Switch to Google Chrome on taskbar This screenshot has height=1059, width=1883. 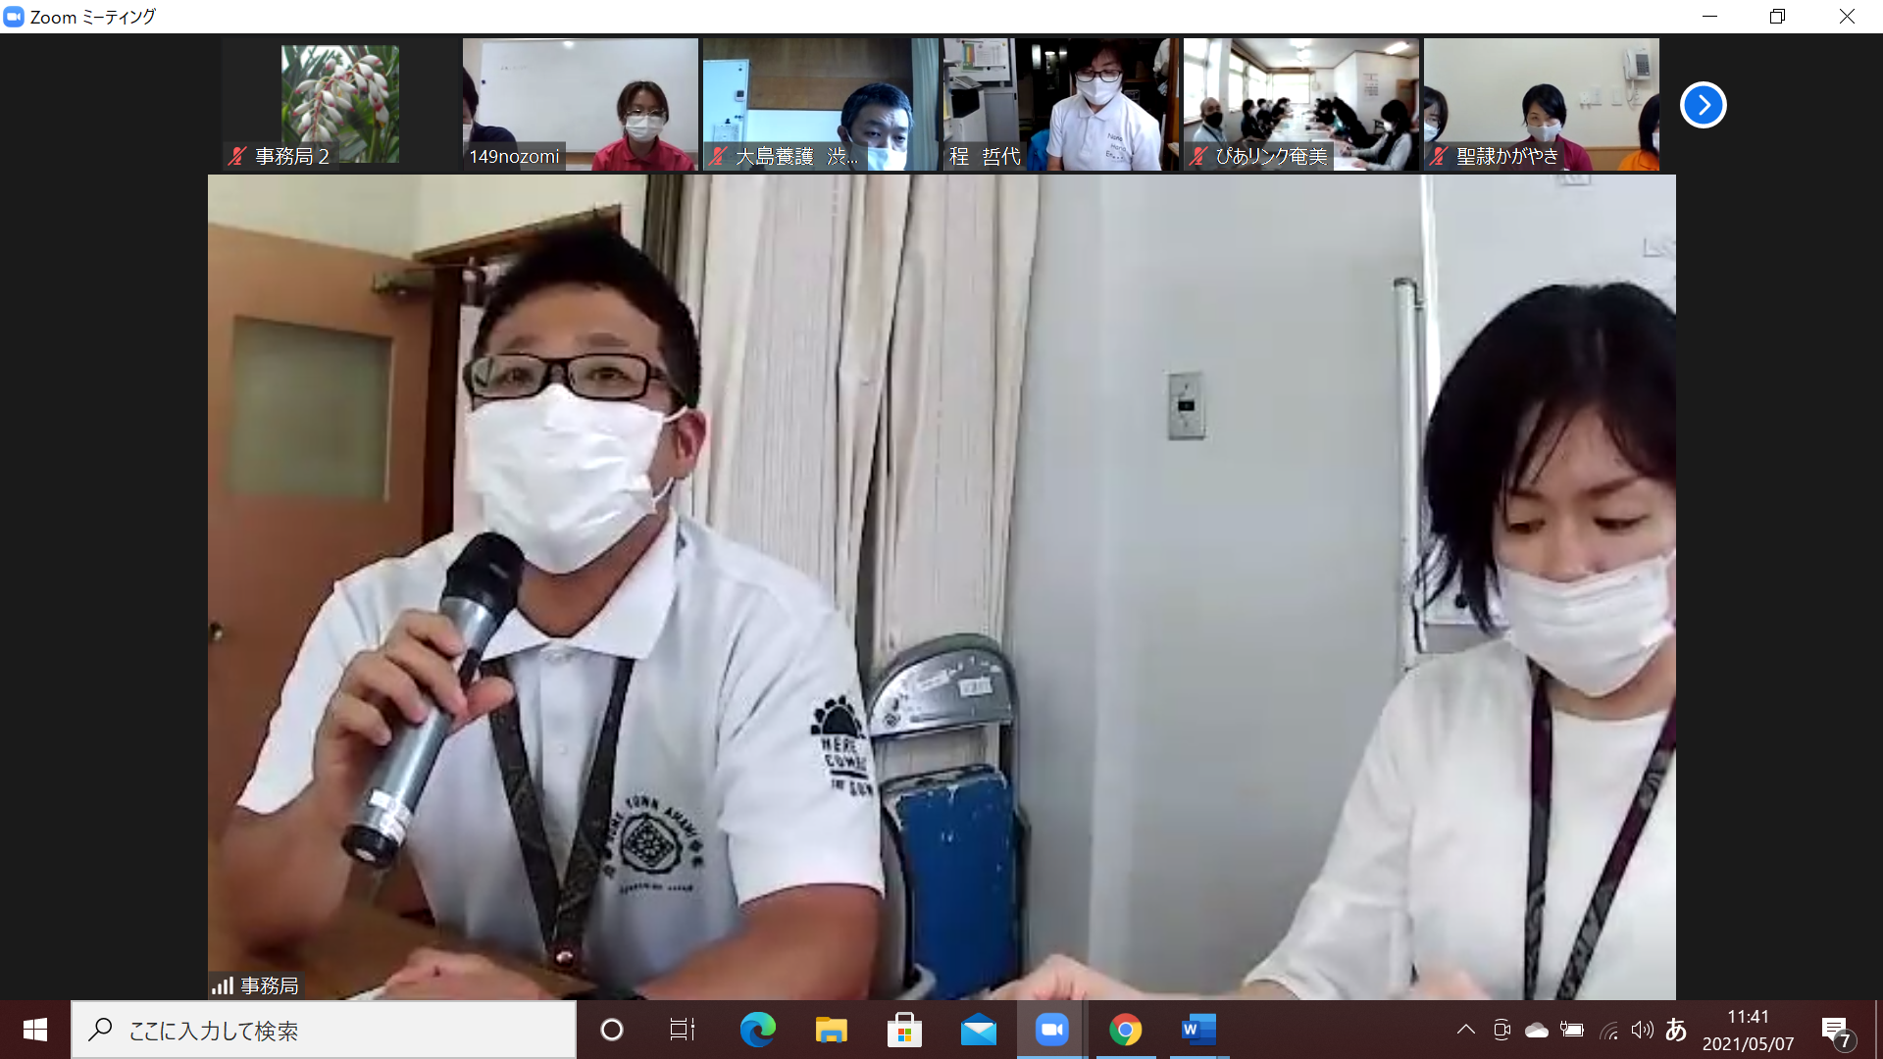(x=1125, y=1030)
